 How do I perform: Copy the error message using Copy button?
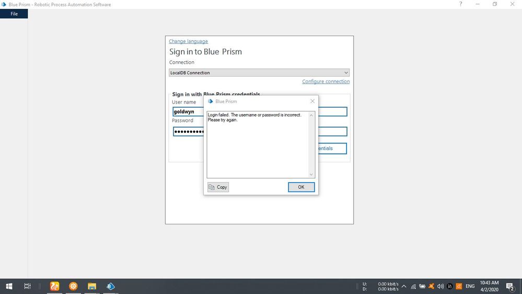point(218,187)
